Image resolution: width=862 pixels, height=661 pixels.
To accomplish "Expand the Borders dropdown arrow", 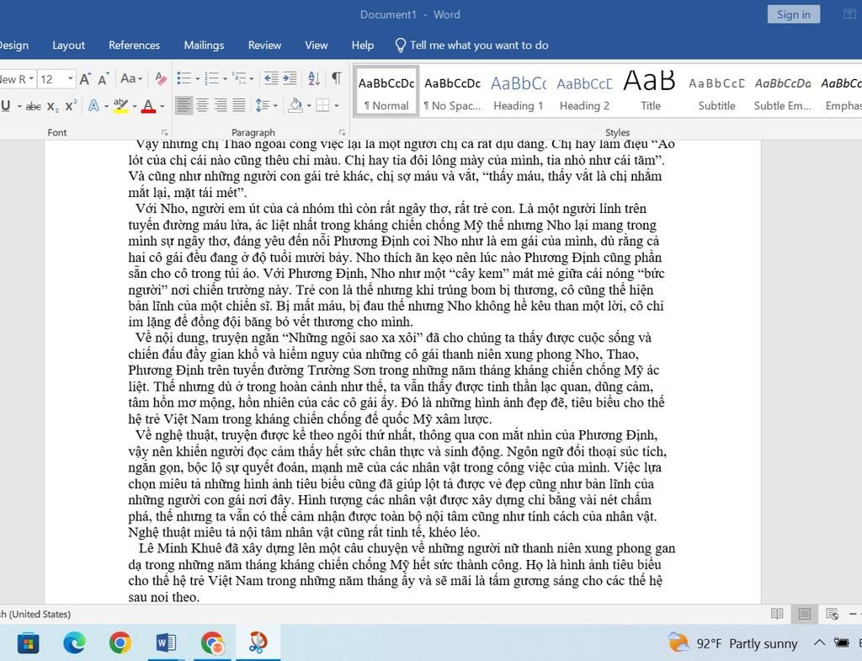I will [337, 105].
